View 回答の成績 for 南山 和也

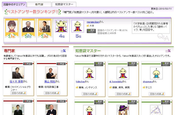click(52, 93)
